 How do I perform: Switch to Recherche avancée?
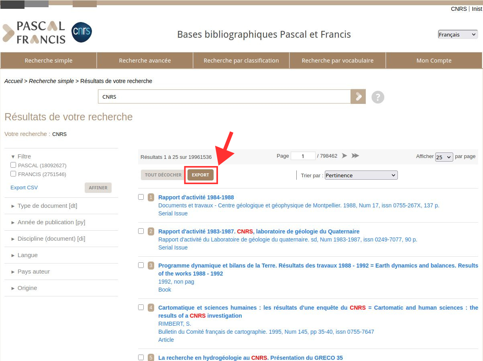pyautogui.click(x=145, y=60)
